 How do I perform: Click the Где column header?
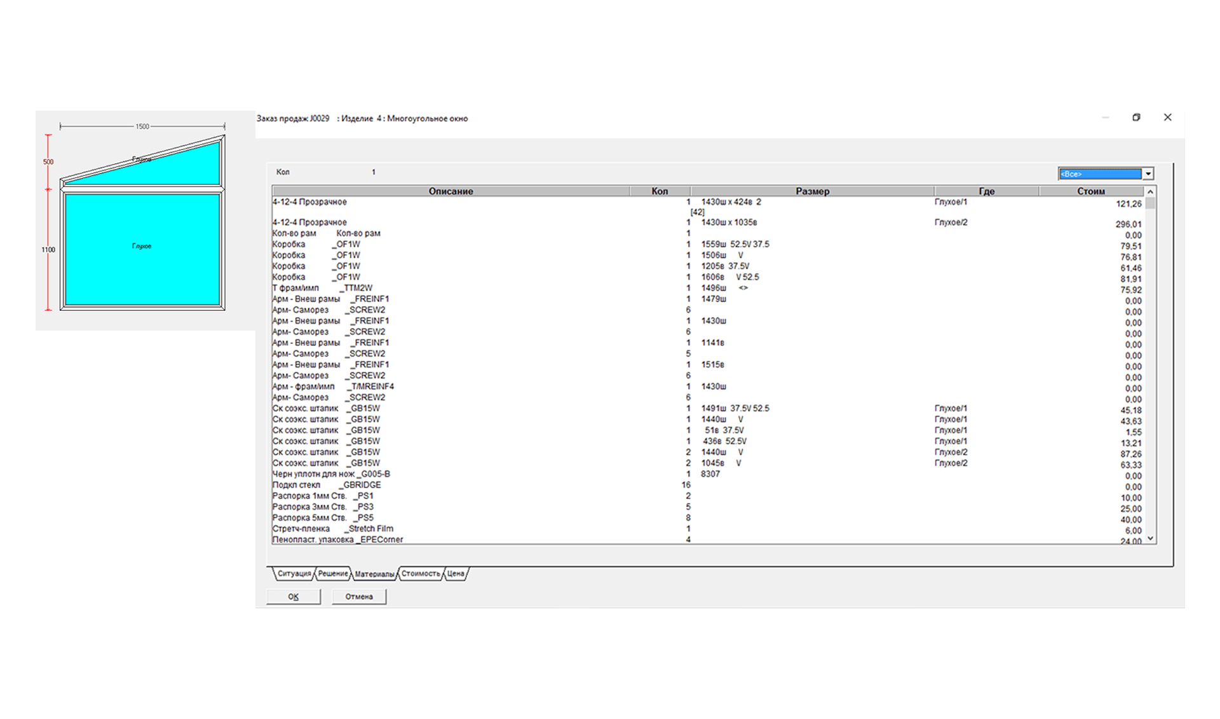986,191
